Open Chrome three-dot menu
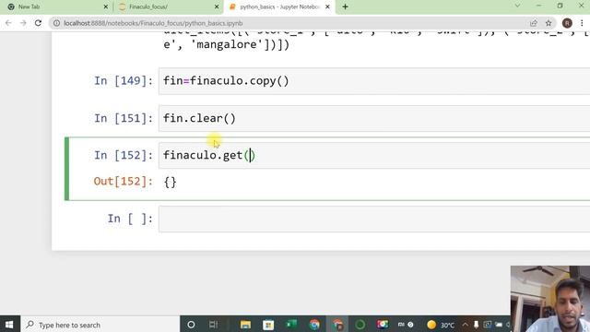Image resolution: width=590 pixels, height=332 pixels. point(582,23)
